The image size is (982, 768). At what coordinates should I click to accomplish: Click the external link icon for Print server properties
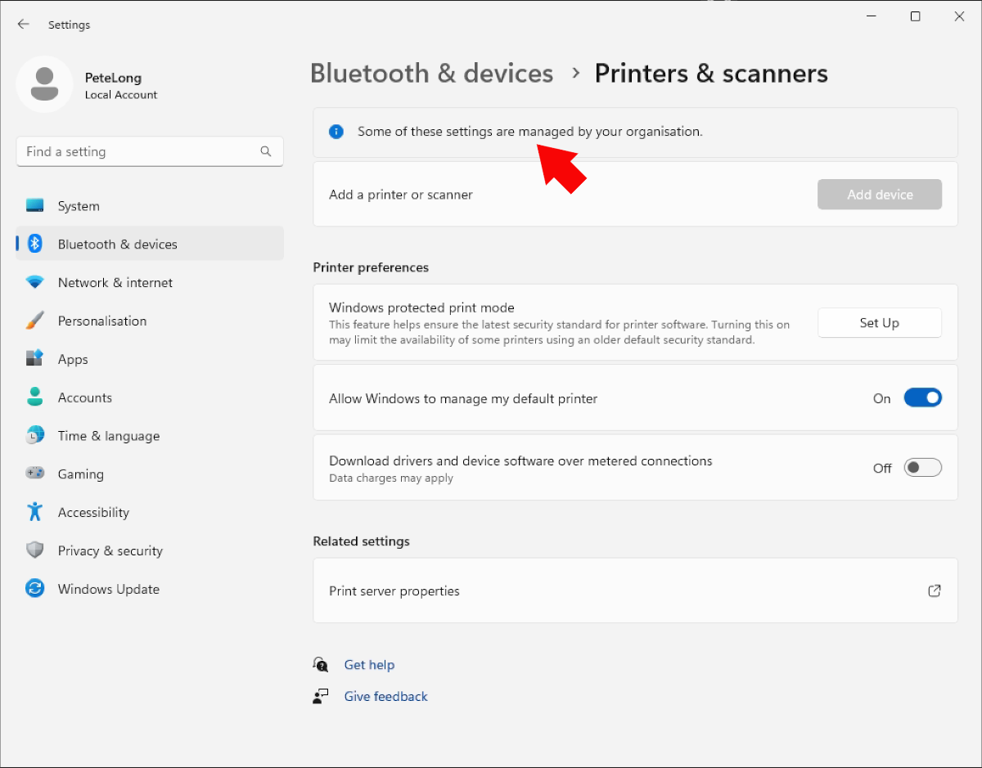934,591
